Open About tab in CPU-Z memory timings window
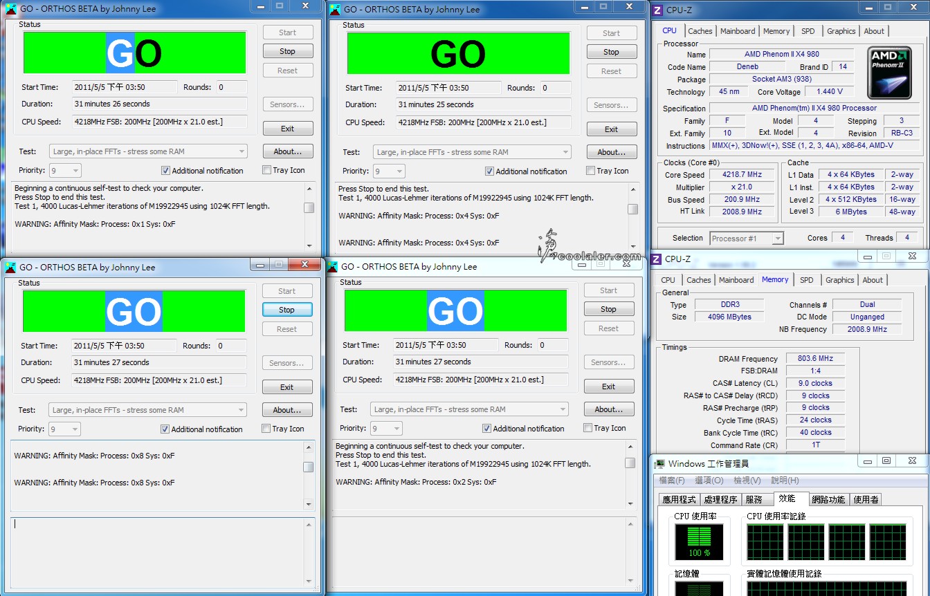This screenshot has height=596, width=930. (x=873, y=280)
